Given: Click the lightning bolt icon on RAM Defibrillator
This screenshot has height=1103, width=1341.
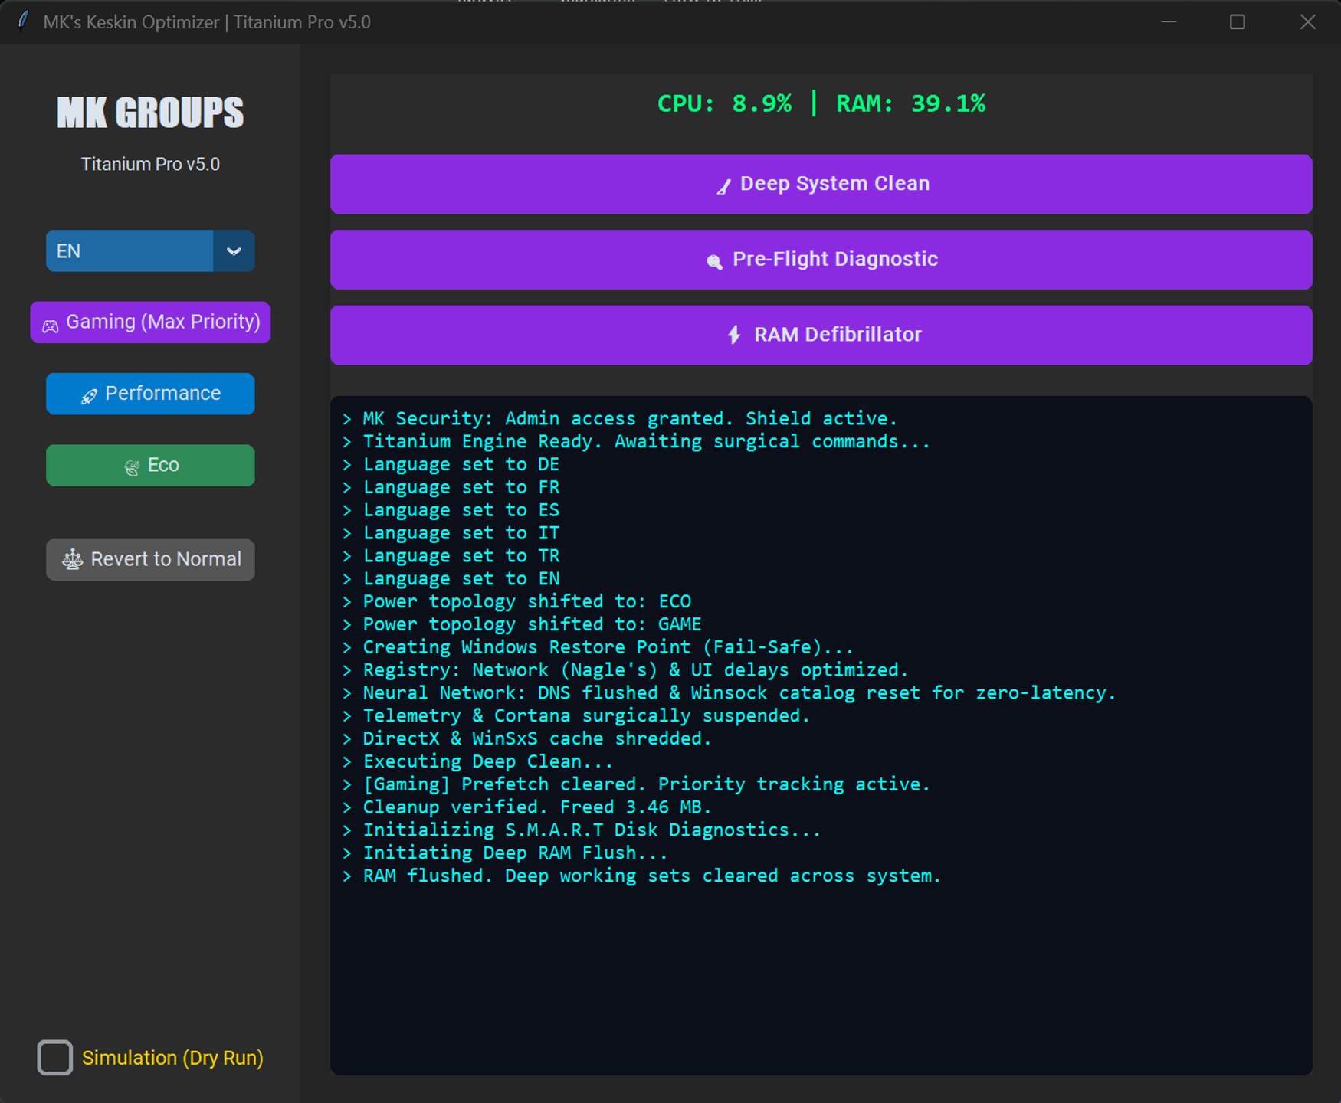Looking at the screenshot, I should [x=734, y=335].
